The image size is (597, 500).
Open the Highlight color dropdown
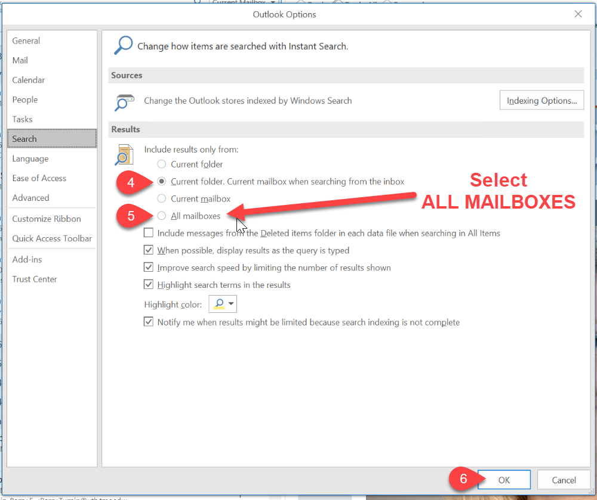coord(223,305)
